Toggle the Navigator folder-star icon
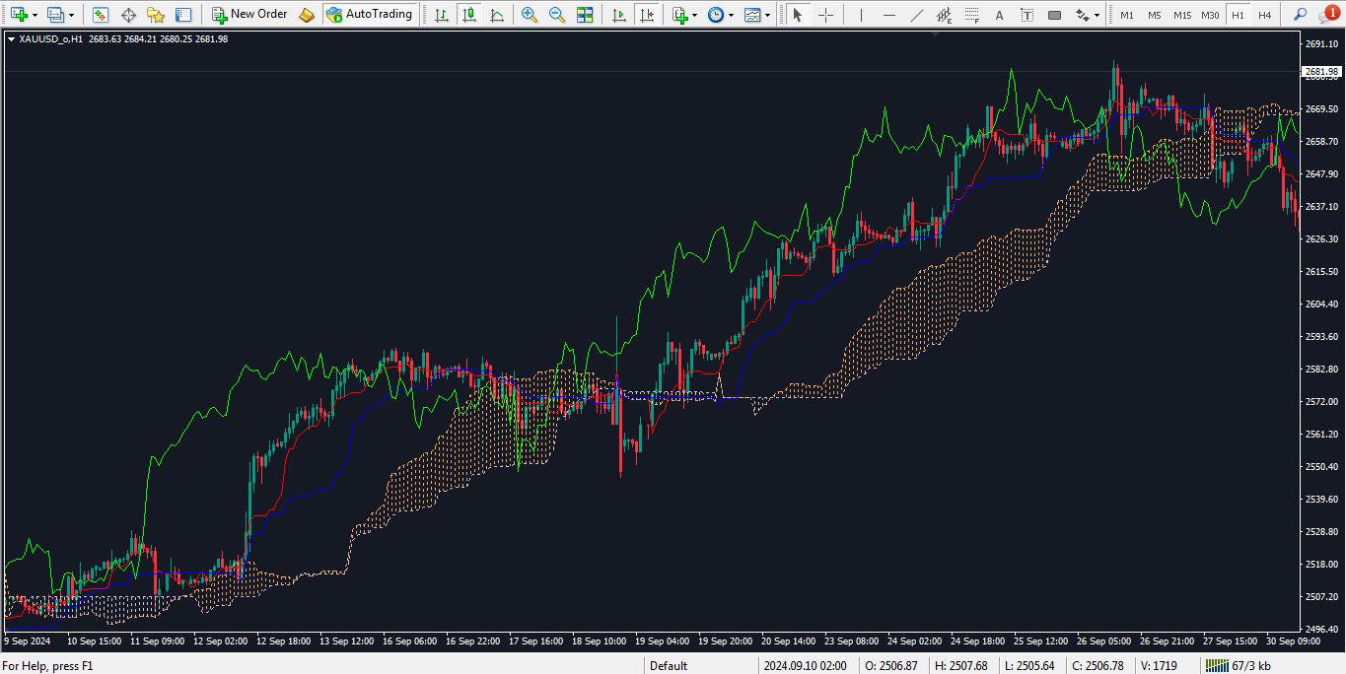The height and width of the screenshot is (674, 1346). point(156,15)
